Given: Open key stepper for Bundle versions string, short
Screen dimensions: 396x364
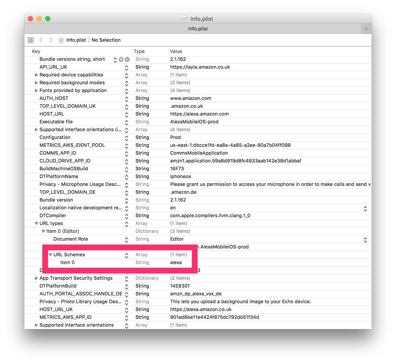Looking at the screenshot, I should click(x=115, y=60).
